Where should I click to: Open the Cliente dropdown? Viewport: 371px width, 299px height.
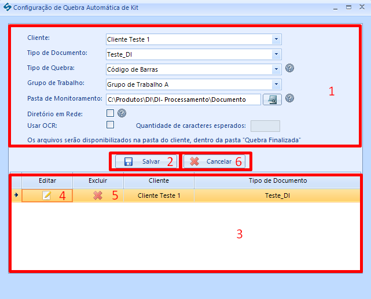click(276, 39)
